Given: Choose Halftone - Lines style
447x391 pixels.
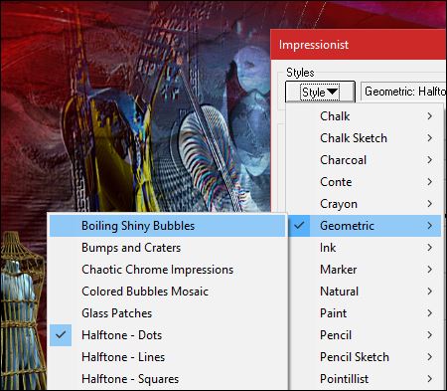Looking at the screenshot, I should click(x=167, y=357).
